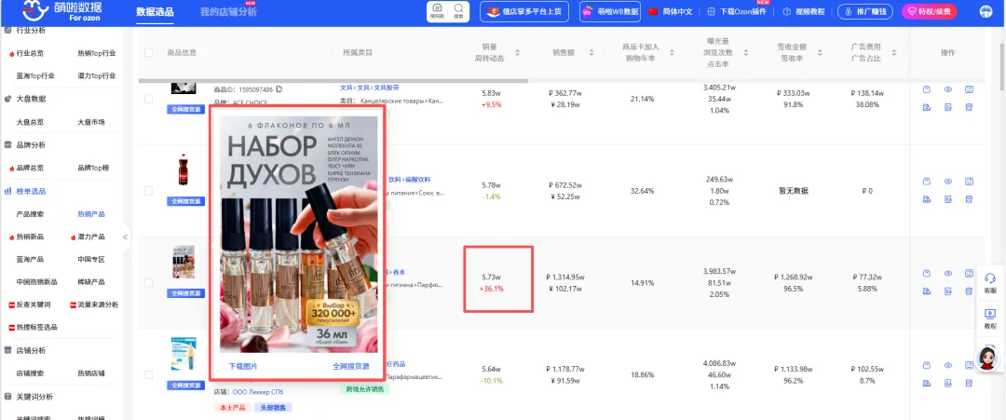
Task: Open the Coca-Cola bottle product thumbnail
Action: tap(184, 169)
